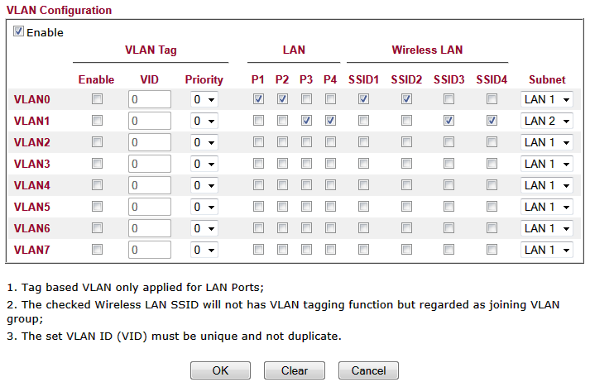
Task: Check SSID3 for VLAN3
Action: click(449, 164)
